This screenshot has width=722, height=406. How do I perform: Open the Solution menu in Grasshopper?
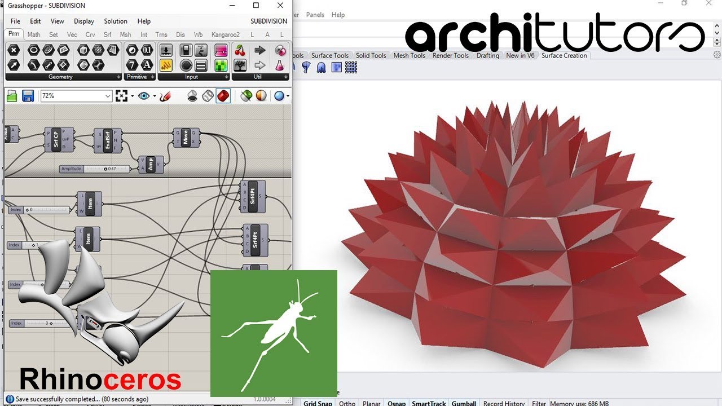click(116, 21)
